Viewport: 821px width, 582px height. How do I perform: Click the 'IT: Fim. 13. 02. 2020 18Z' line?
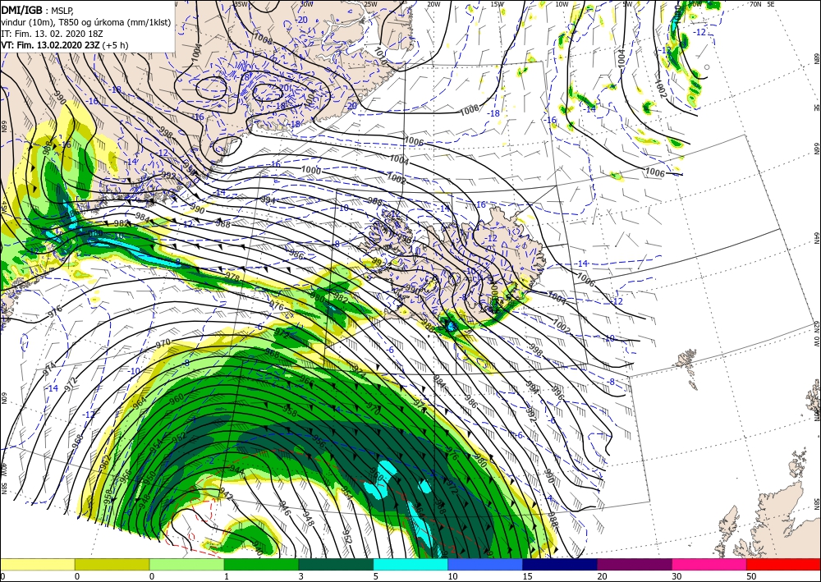pos(51,34)
